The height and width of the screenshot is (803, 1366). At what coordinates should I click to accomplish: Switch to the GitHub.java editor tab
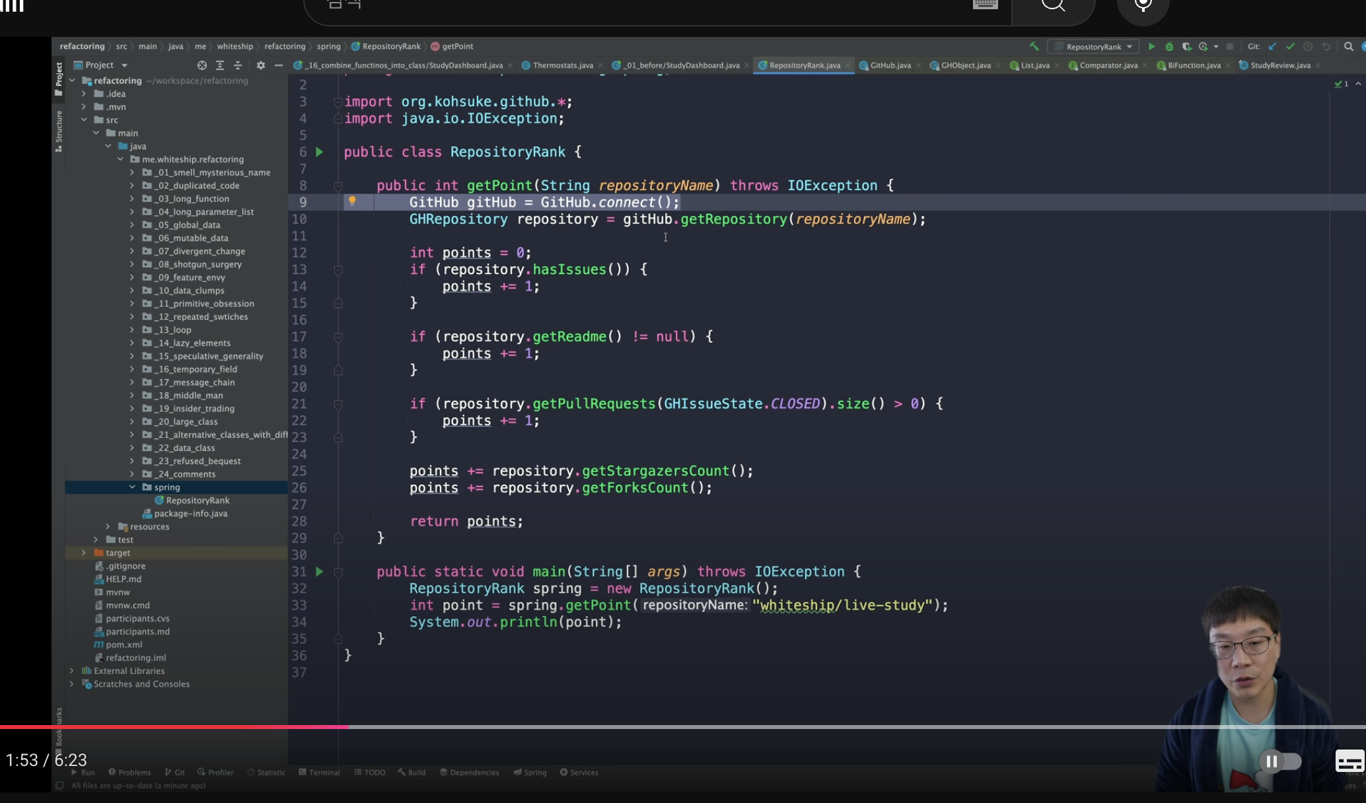click(890, 65)
